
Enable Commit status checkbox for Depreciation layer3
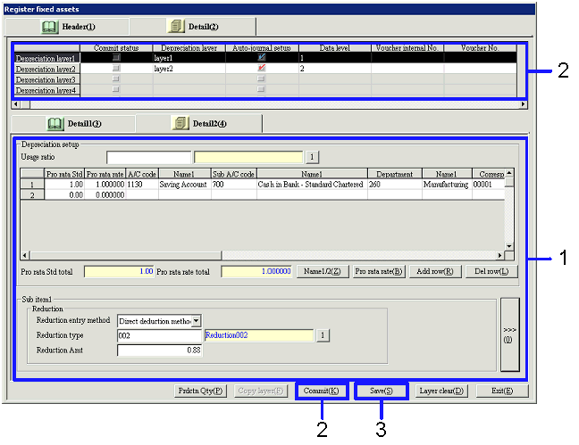[x=115, y=79]
